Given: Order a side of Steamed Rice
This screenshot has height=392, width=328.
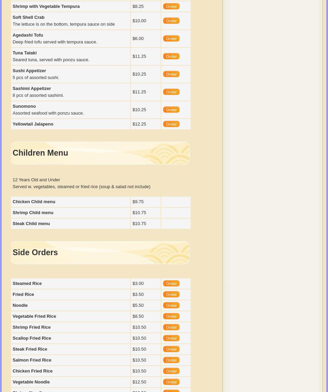Looking at the screenshot, I should pos(171,284).
